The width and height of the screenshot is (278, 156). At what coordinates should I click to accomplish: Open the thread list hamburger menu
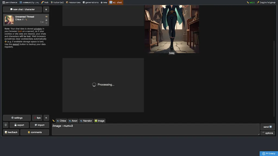pos(46,9)
